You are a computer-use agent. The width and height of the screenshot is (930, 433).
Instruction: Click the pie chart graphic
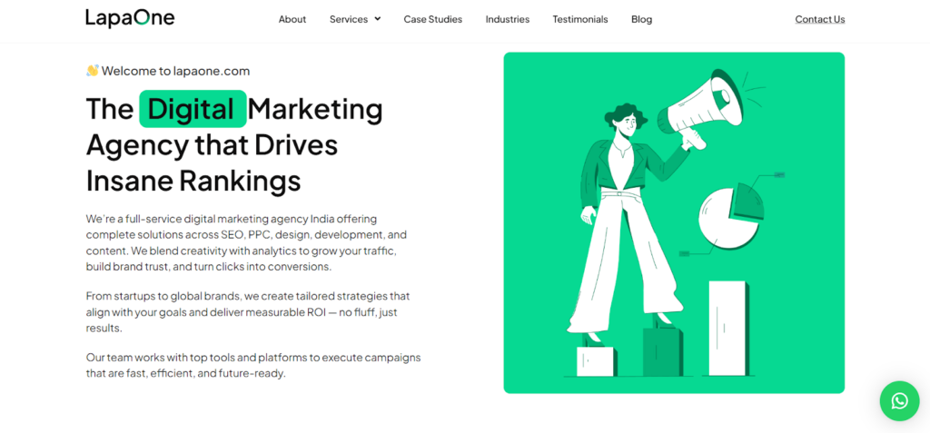point(731,215)
